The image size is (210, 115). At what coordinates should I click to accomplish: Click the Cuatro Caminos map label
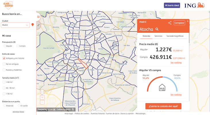tap(76, 30)
